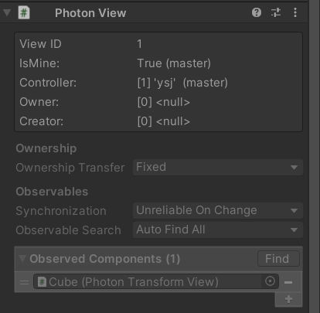
Task: Click the Photon View script icon
Action: [x=24, y=12]
